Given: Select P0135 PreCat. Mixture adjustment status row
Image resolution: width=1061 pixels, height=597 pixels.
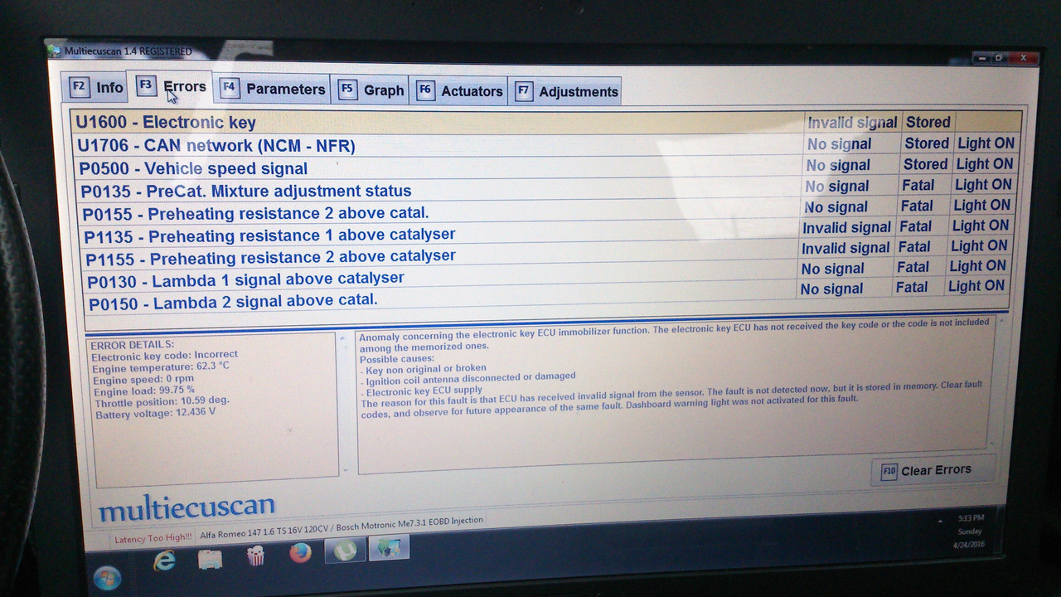Looking at the screenshot, I should (546, 188).
